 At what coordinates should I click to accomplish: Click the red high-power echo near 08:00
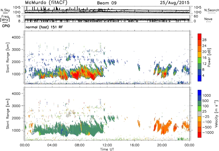coord(76,75)
